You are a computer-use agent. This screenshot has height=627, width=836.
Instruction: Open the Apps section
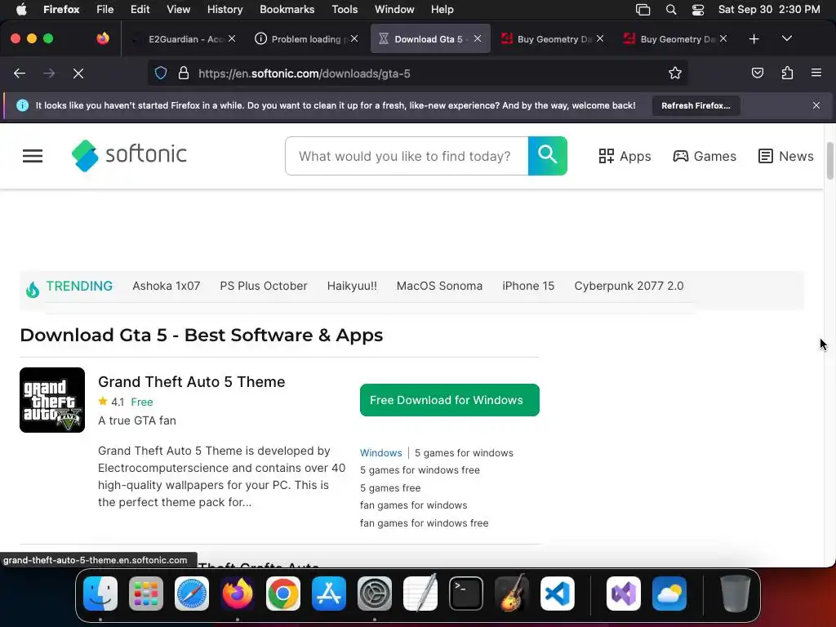pos(625,156)
